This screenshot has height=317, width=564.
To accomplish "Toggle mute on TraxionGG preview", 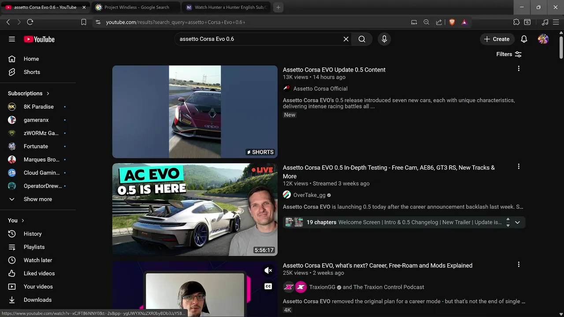I will pyautogui.click(x=268, y=270).
